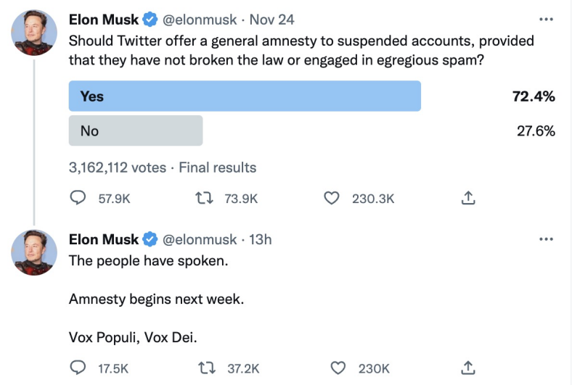Open the Nov 24 tweet timestamp
The height and width of the screenshot is (385, 572).
tap(271, 20)
